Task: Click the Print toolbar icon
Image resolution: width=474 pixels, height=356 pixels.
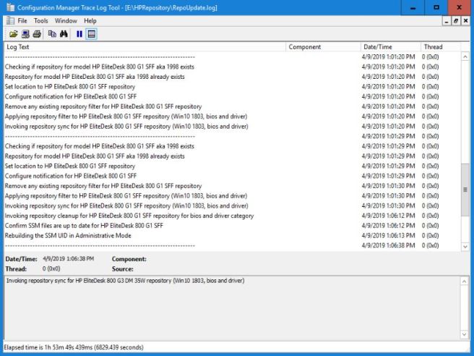Action: click(x=37, y=33)
